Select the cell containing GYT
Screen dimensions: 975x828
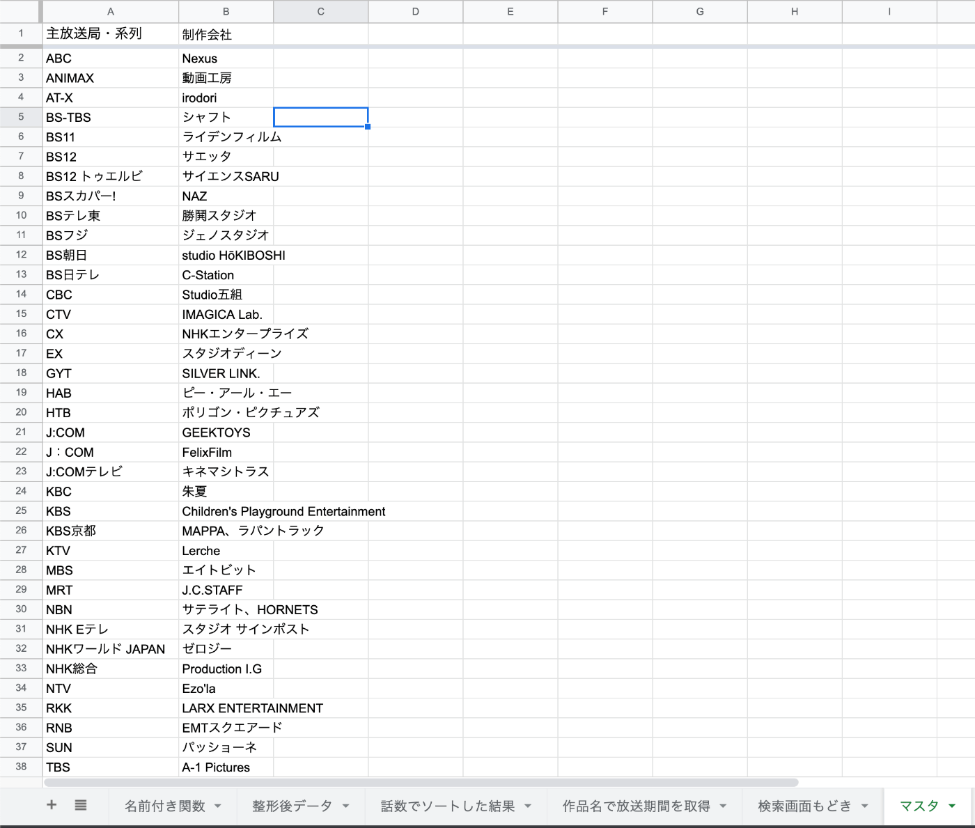tap(111, 373)
